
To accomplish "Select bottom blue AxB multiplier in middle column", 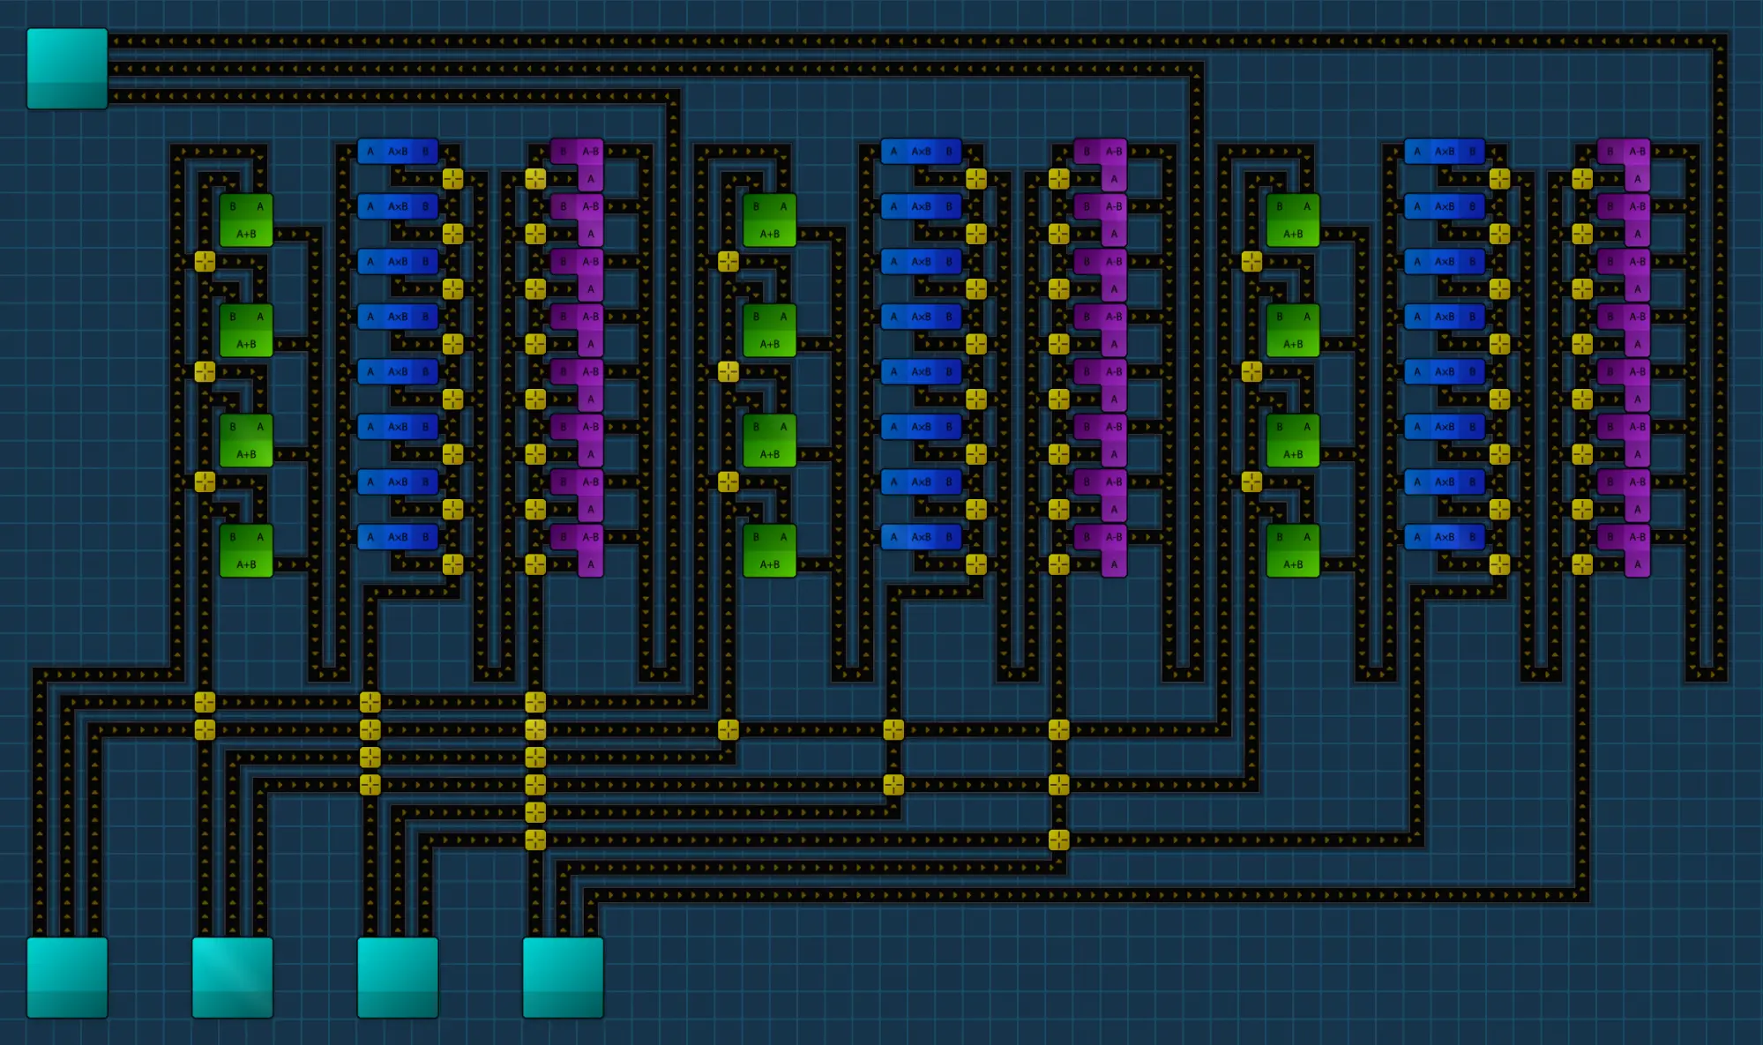I will pos(921,537).
